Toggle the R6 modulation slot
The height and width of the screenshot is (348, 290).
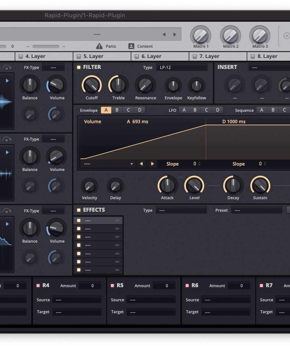(x=187, y=285)
